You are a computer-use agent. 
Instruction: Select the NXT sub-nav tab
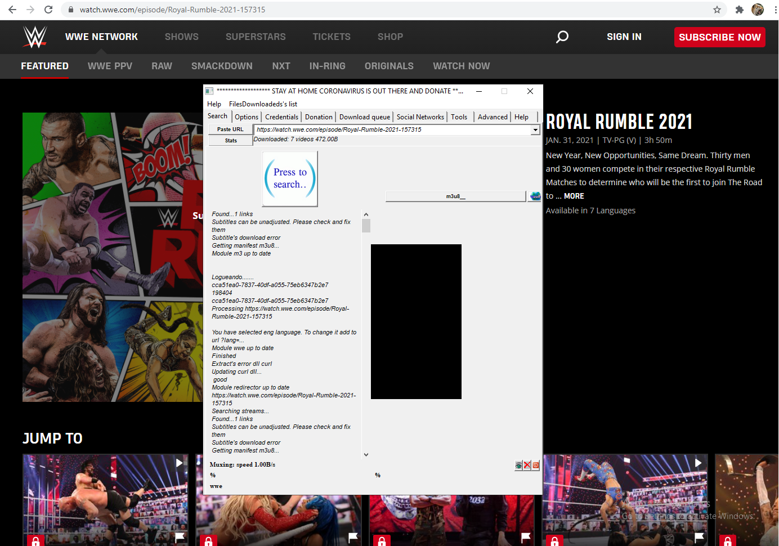coord(281,66)
